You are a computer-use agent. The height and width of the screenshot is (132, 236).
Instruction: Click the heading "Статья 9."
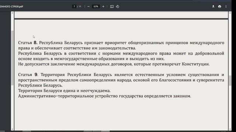(x=28, y=74)
